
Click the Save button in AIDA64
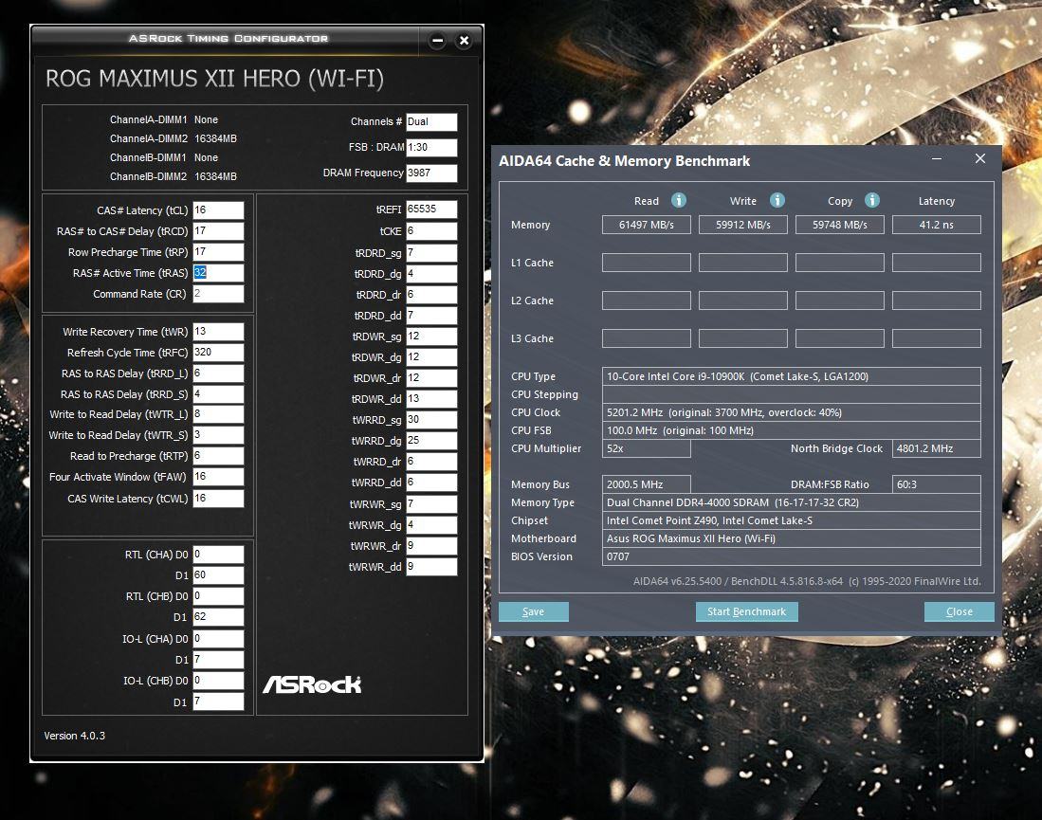pos(533,611)
